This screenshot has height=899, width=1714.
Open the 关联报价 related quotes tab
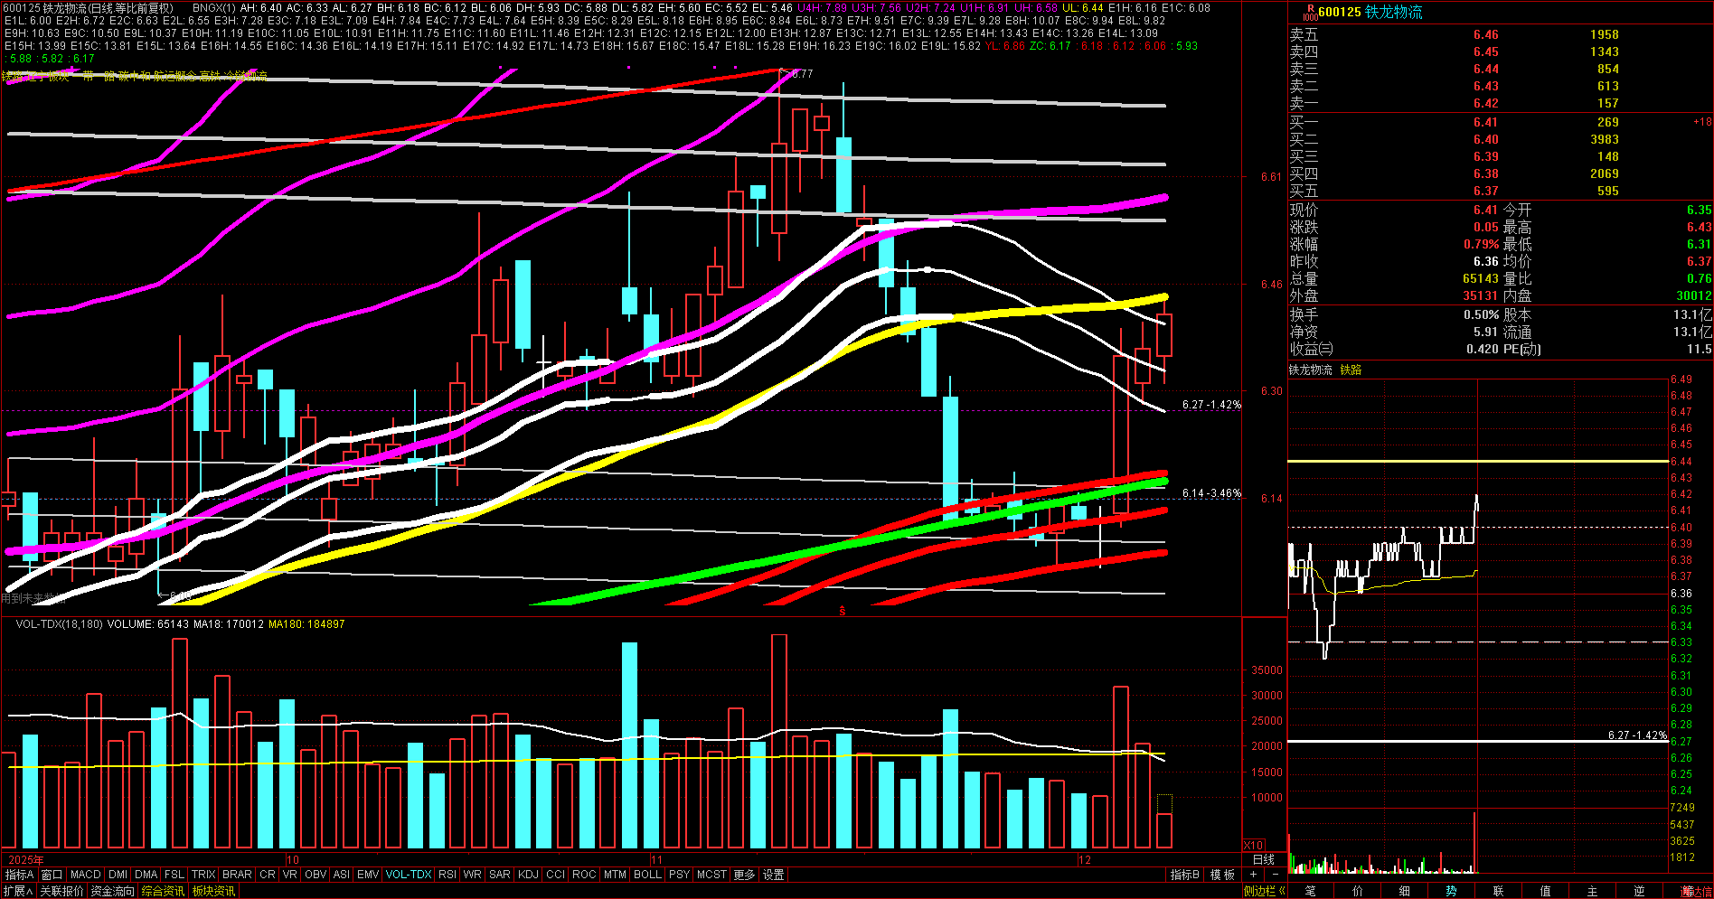coord(61,891)
